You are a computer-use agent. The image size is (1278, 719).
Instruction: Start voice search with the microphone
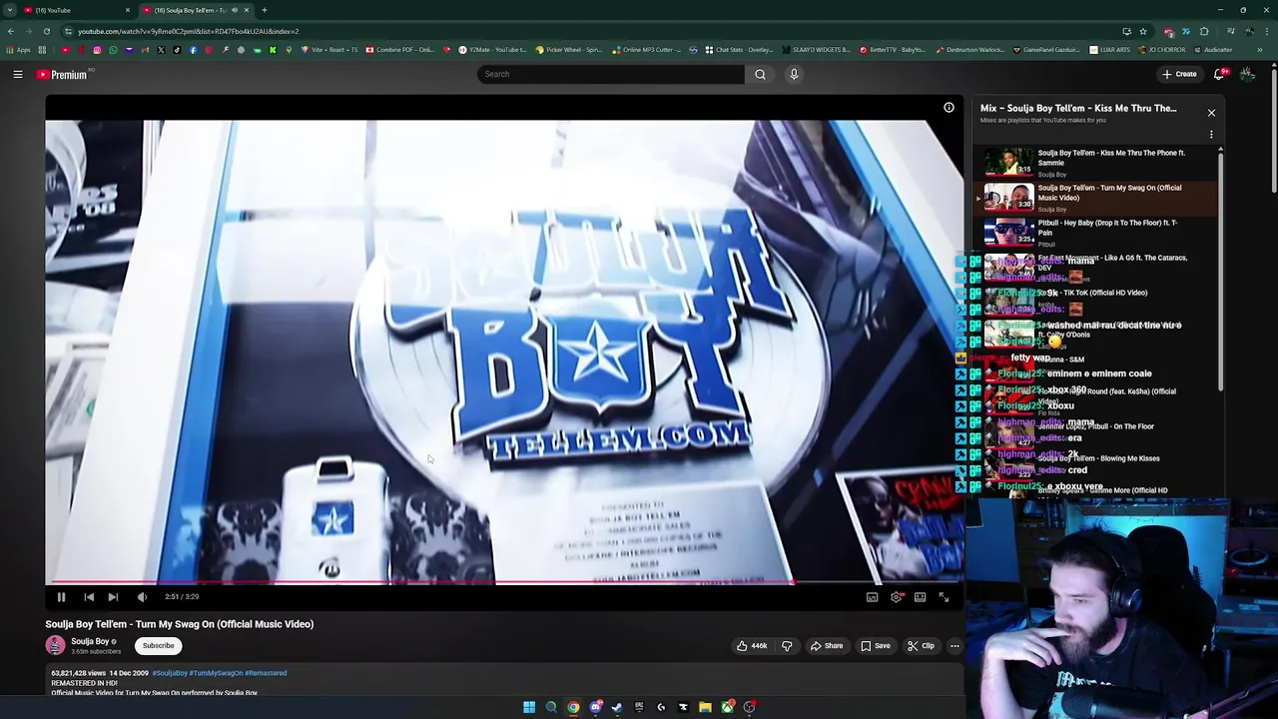point(794,74)
